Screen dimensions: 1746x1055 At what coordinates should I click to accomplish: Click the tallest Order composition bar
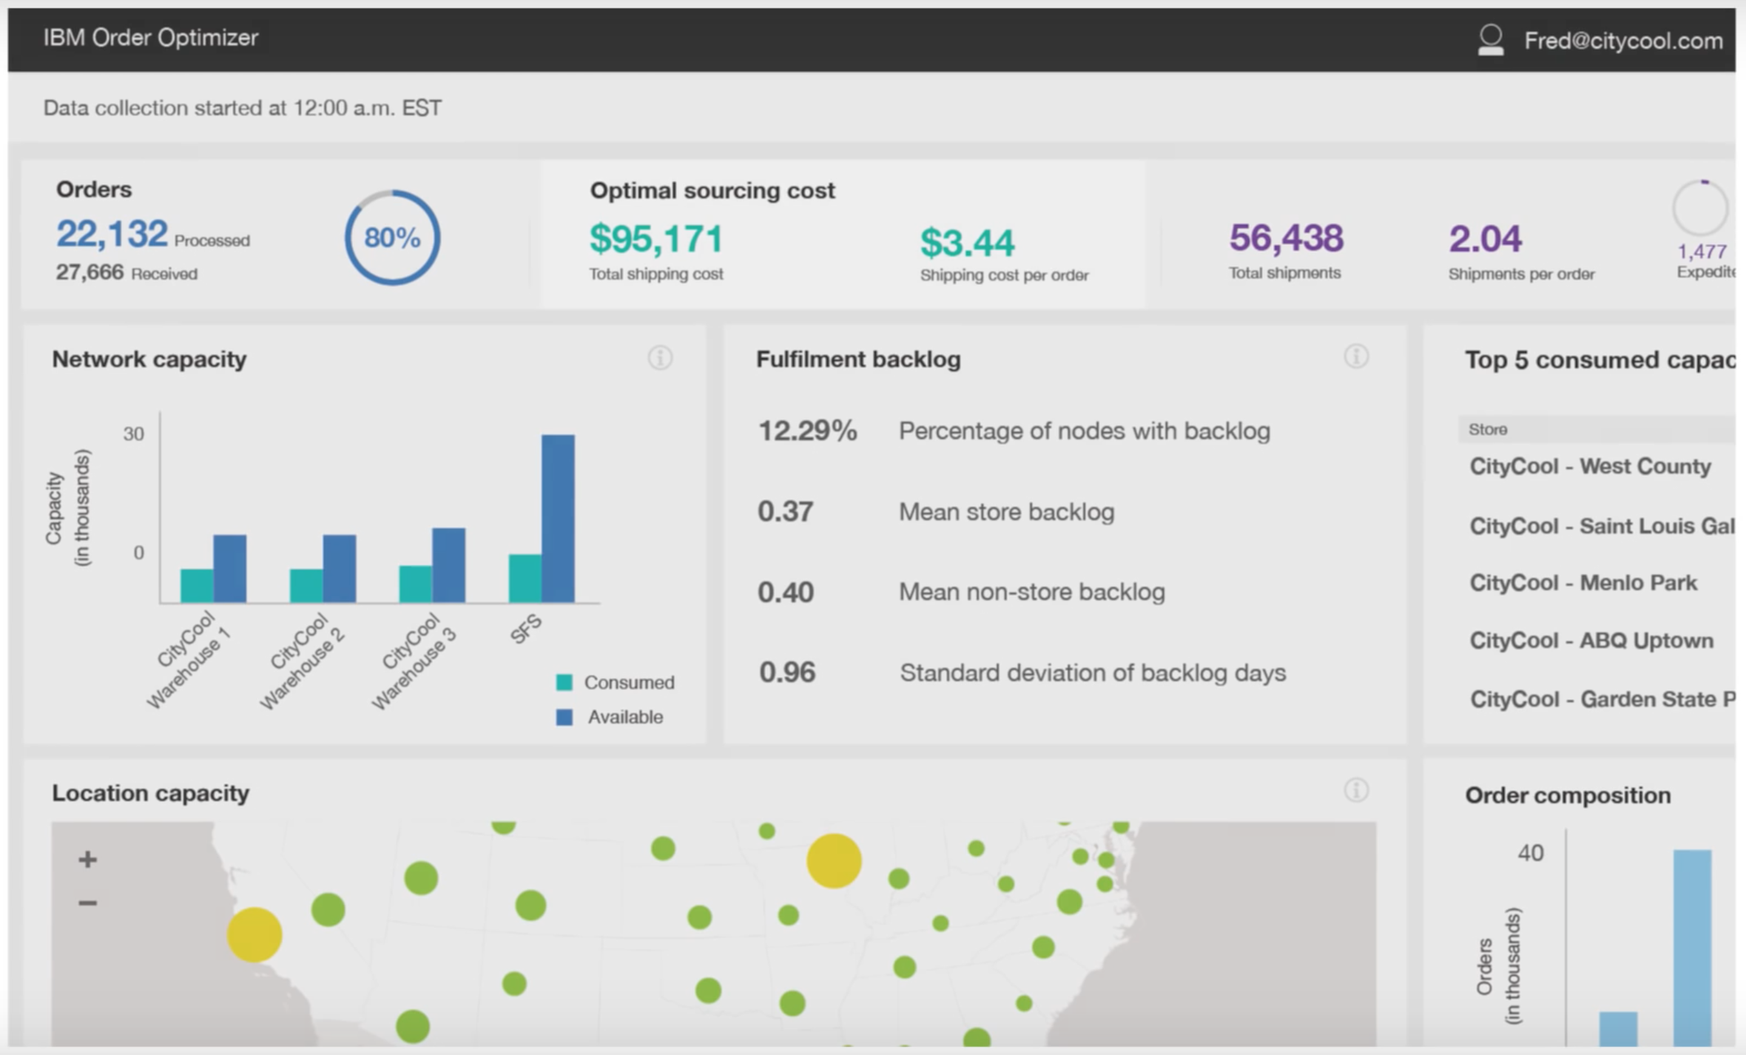point(1692,947)
